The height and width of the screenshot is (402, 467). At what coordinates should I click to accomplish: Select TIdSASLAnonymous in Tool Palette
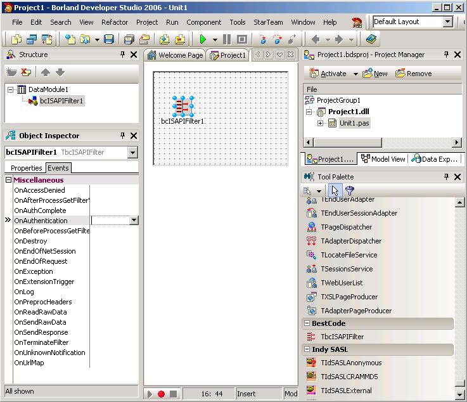pyautogui.click(x=351, y=363)
